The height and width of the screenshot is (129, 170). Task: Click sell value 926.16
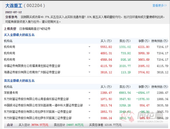126,60
